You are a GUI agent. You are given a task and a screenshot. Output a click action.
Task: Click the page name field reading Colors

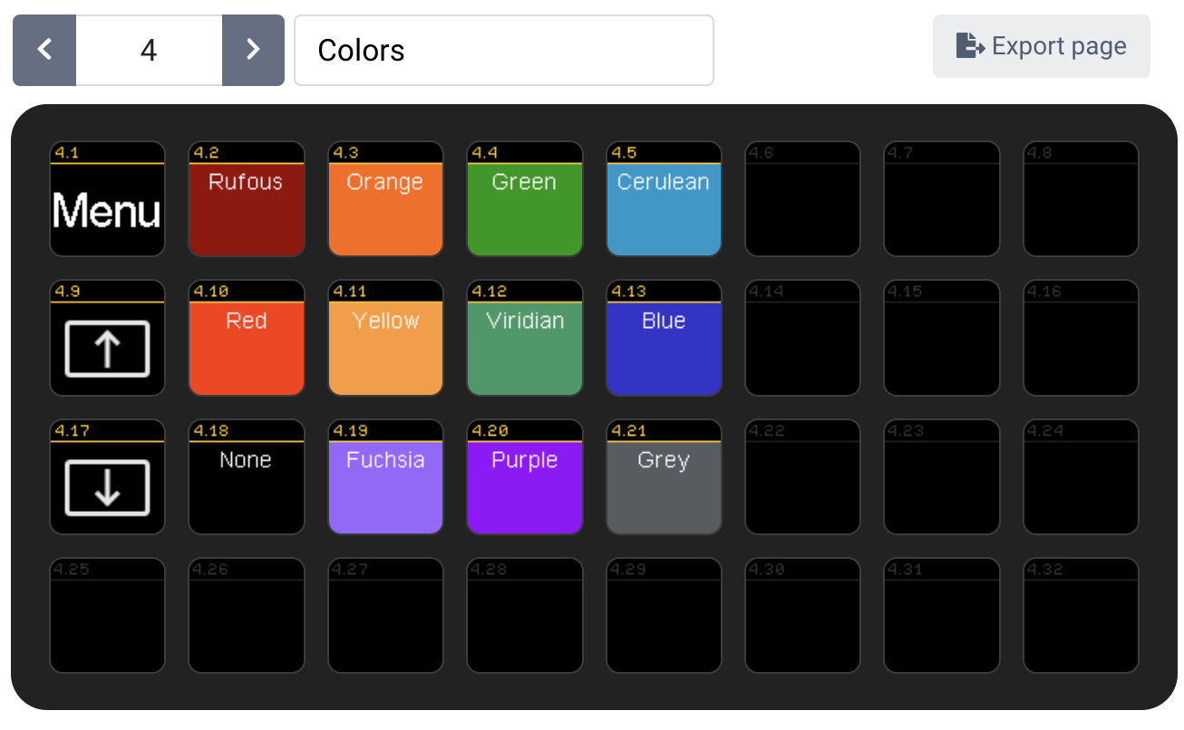tap(503, 50)
